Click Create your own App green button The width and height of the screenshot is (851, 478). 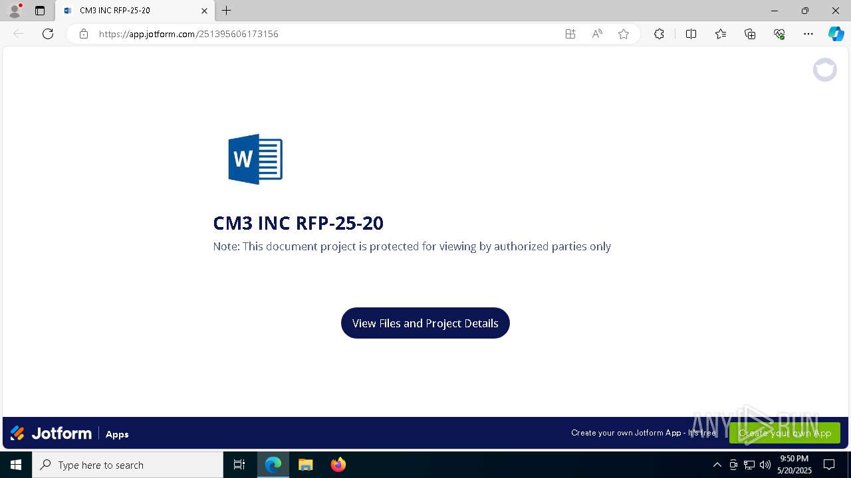[785, 433]
